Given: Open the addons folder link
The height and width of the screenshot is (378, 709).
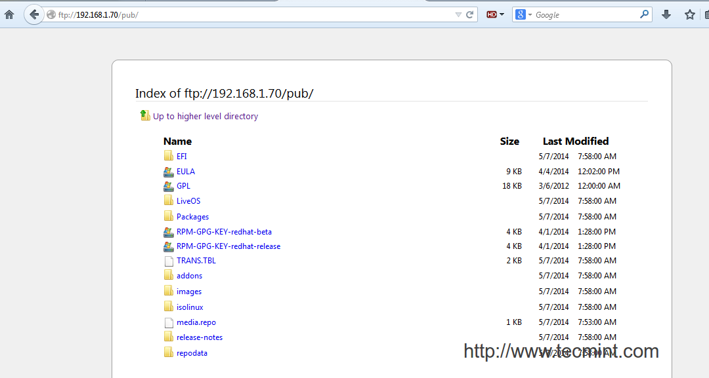Looking at the screenshot, I should (190, 276).
